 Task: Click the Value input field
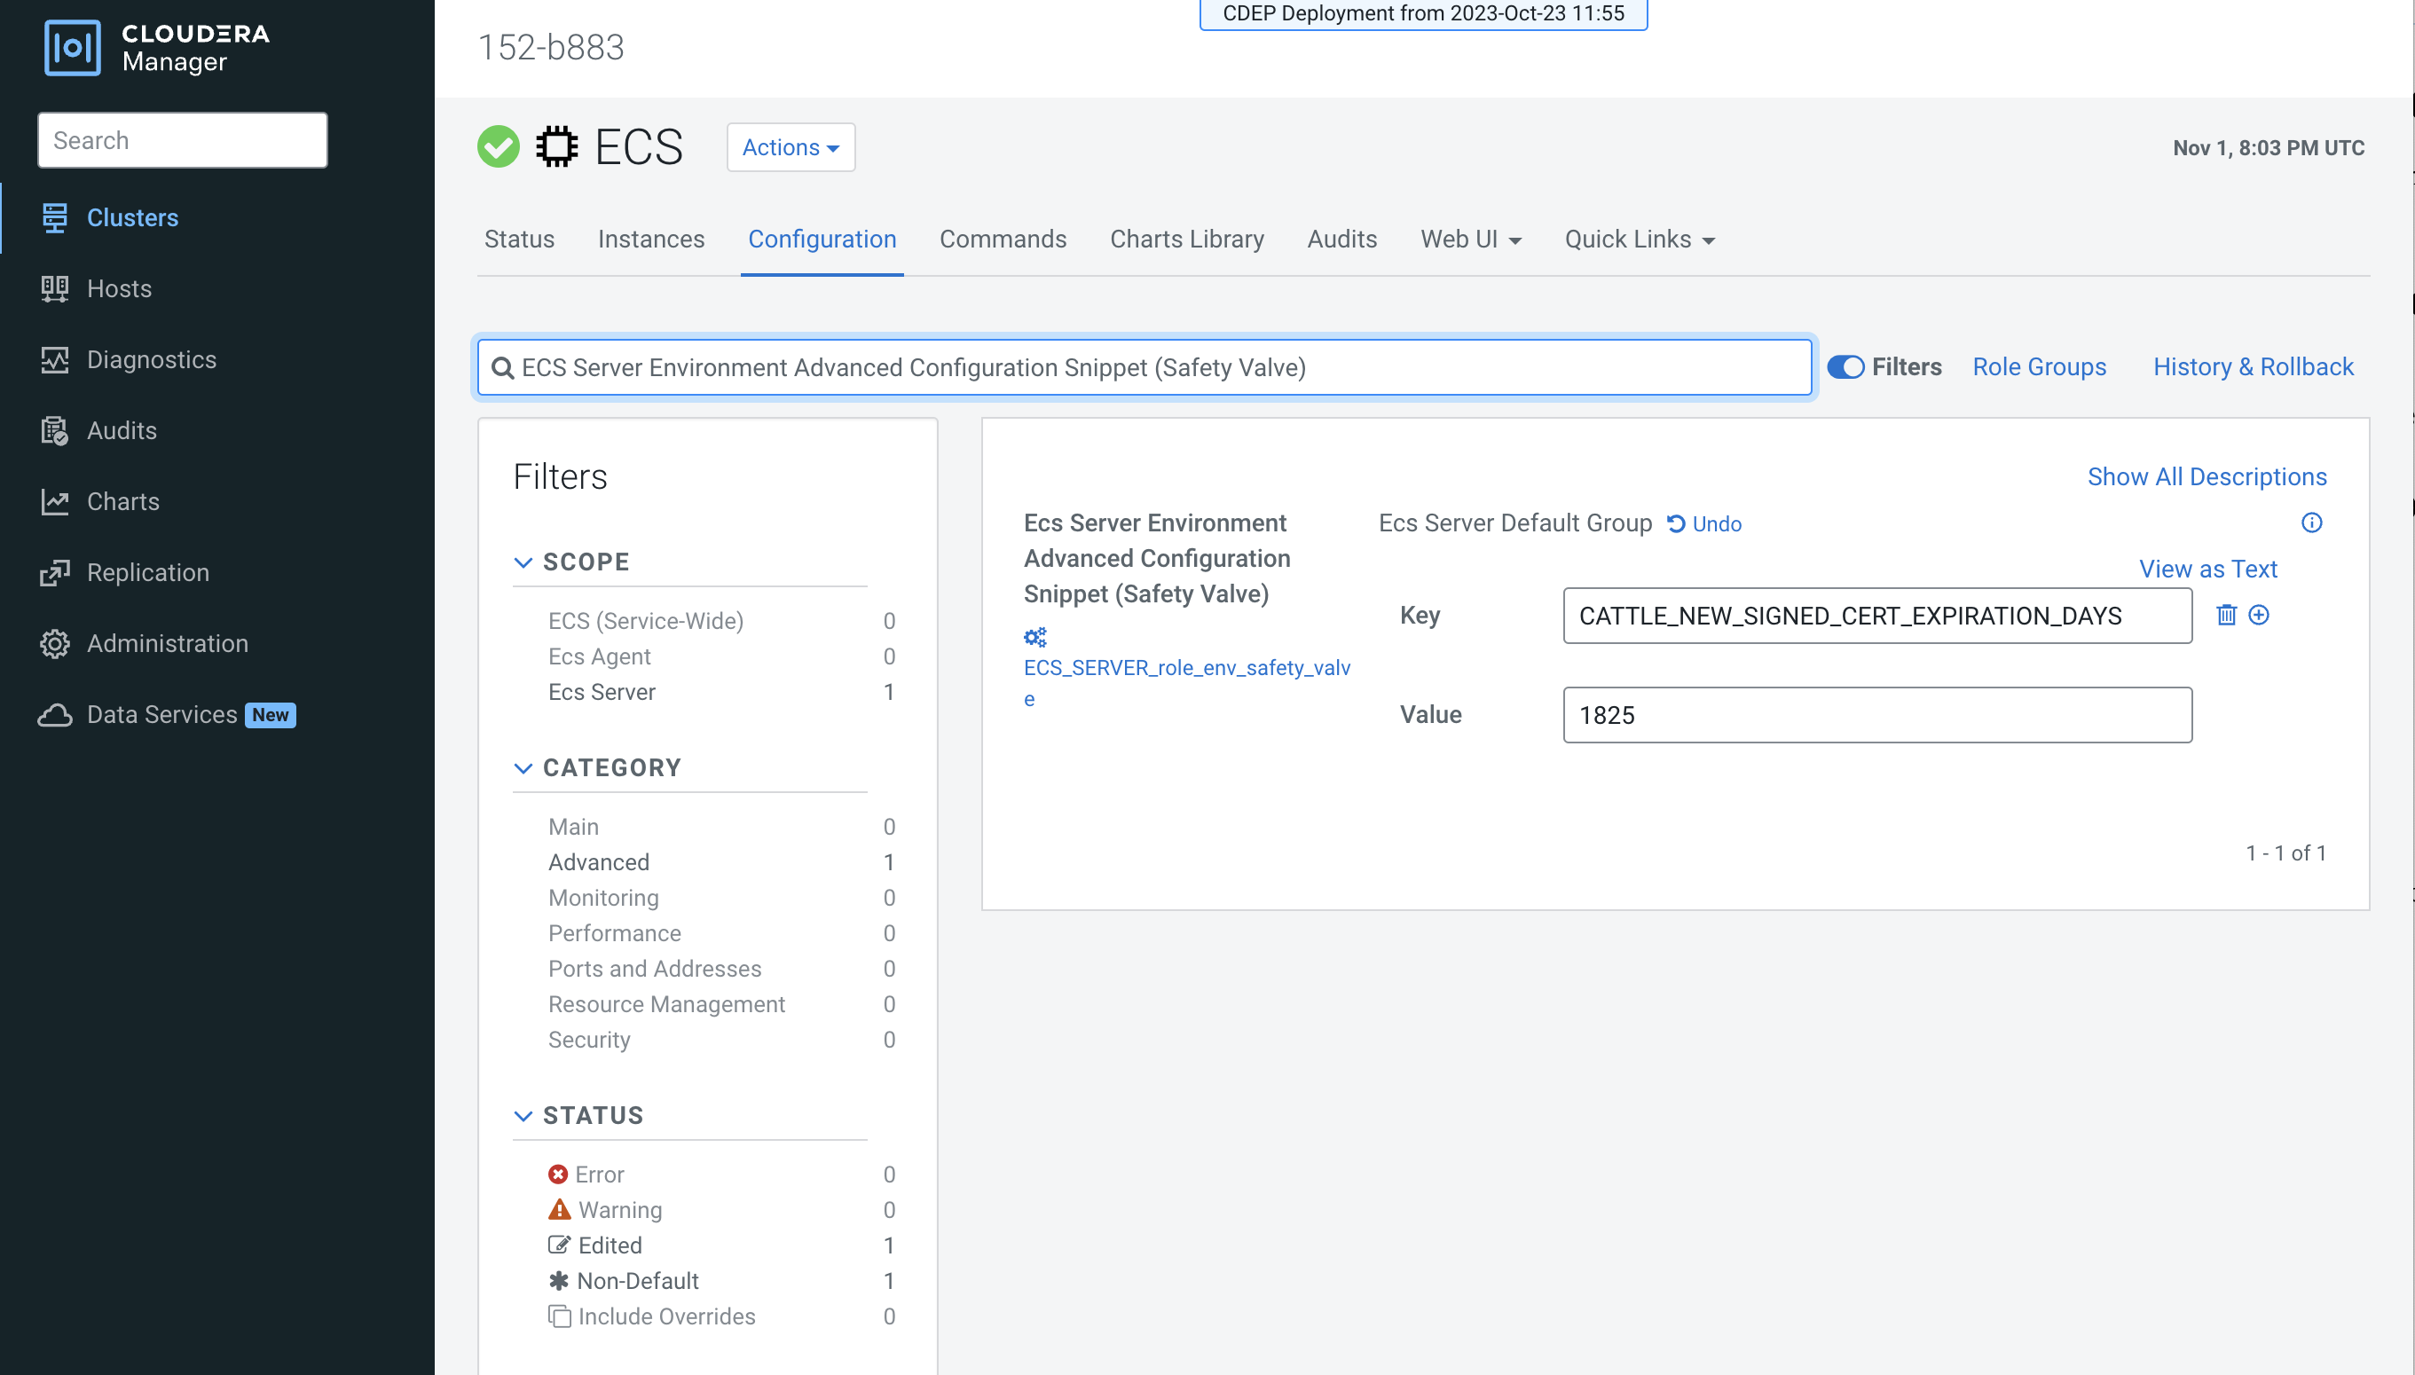(x=1876, y=715)
